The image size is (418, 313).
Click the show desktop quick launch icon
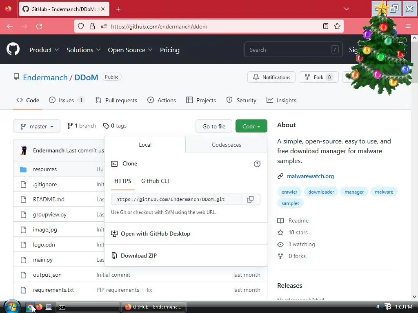pos(49,307)
